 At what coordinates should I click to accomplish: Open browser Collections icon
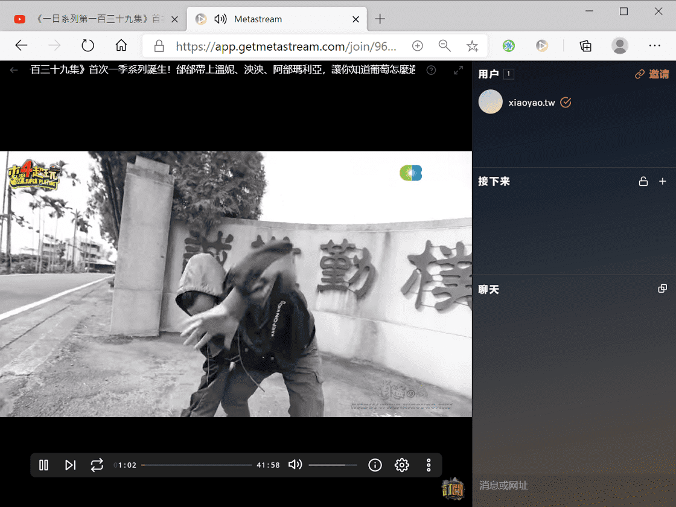click(x=585, y=46)
